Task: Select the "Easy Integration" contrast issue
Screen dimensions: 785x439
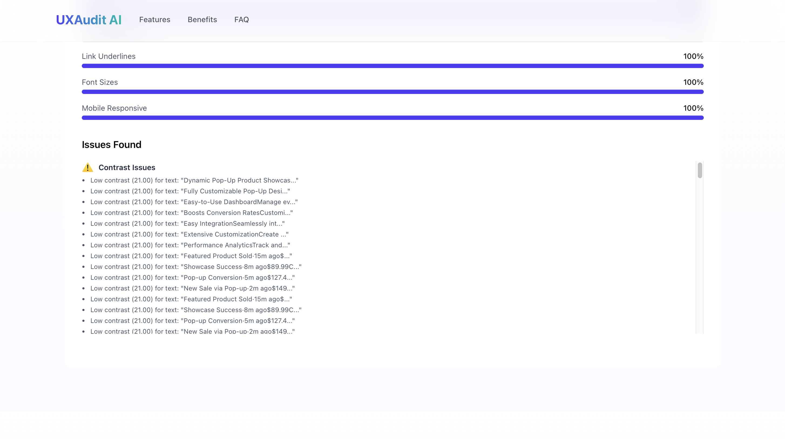Action: [x=187, y=224]
